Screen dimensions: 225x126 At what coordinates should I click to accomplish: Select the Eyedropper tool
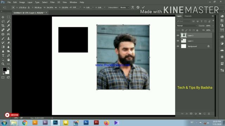point(8,26)
